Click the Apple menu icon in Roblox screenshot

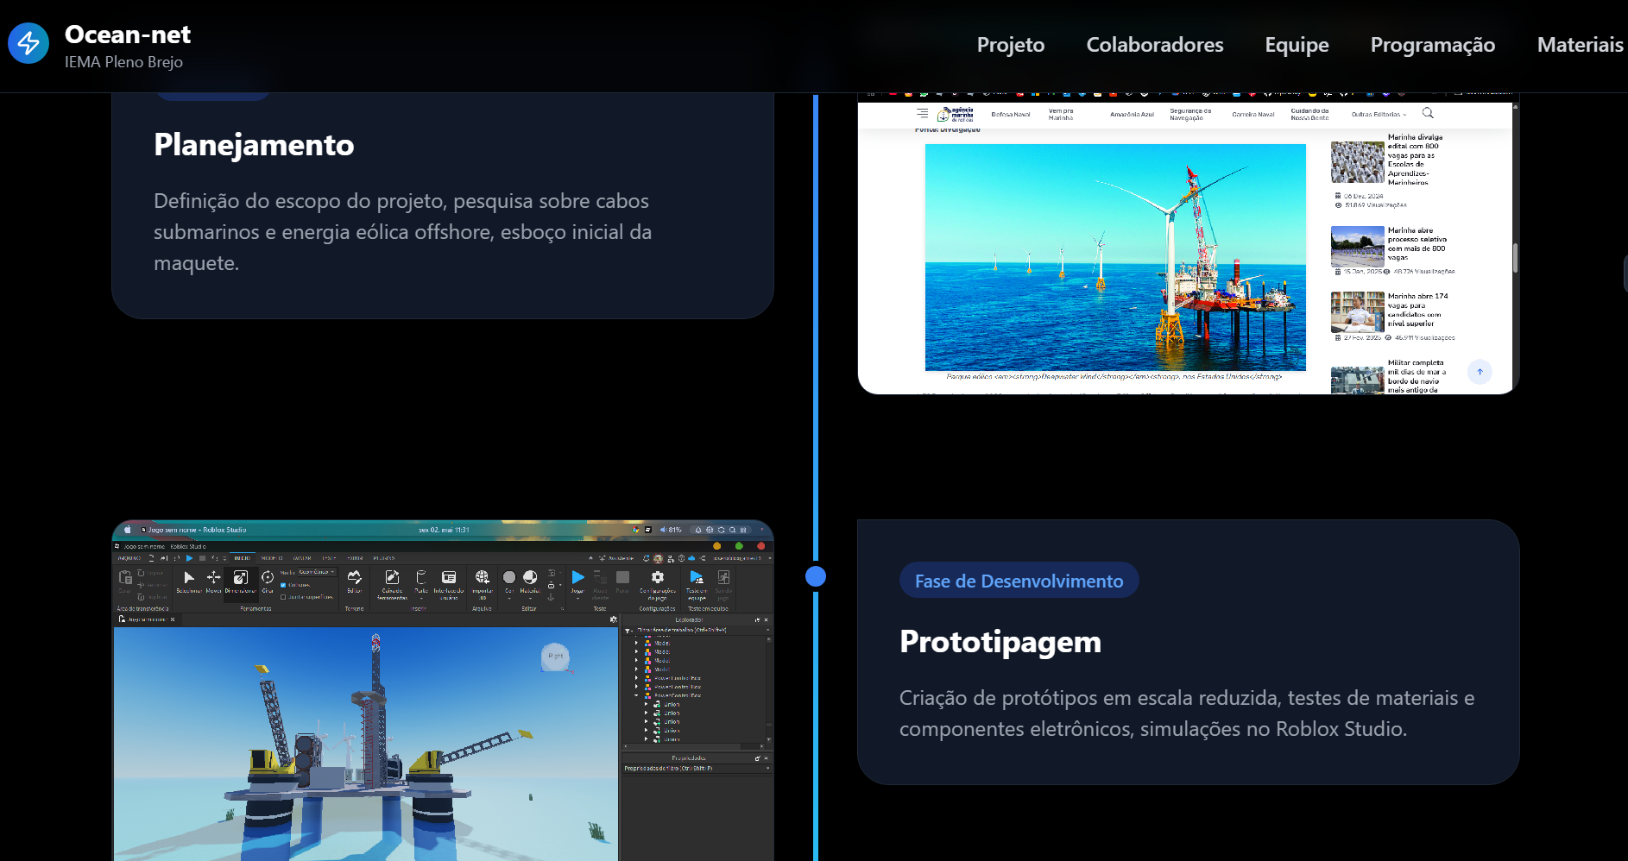127,530
